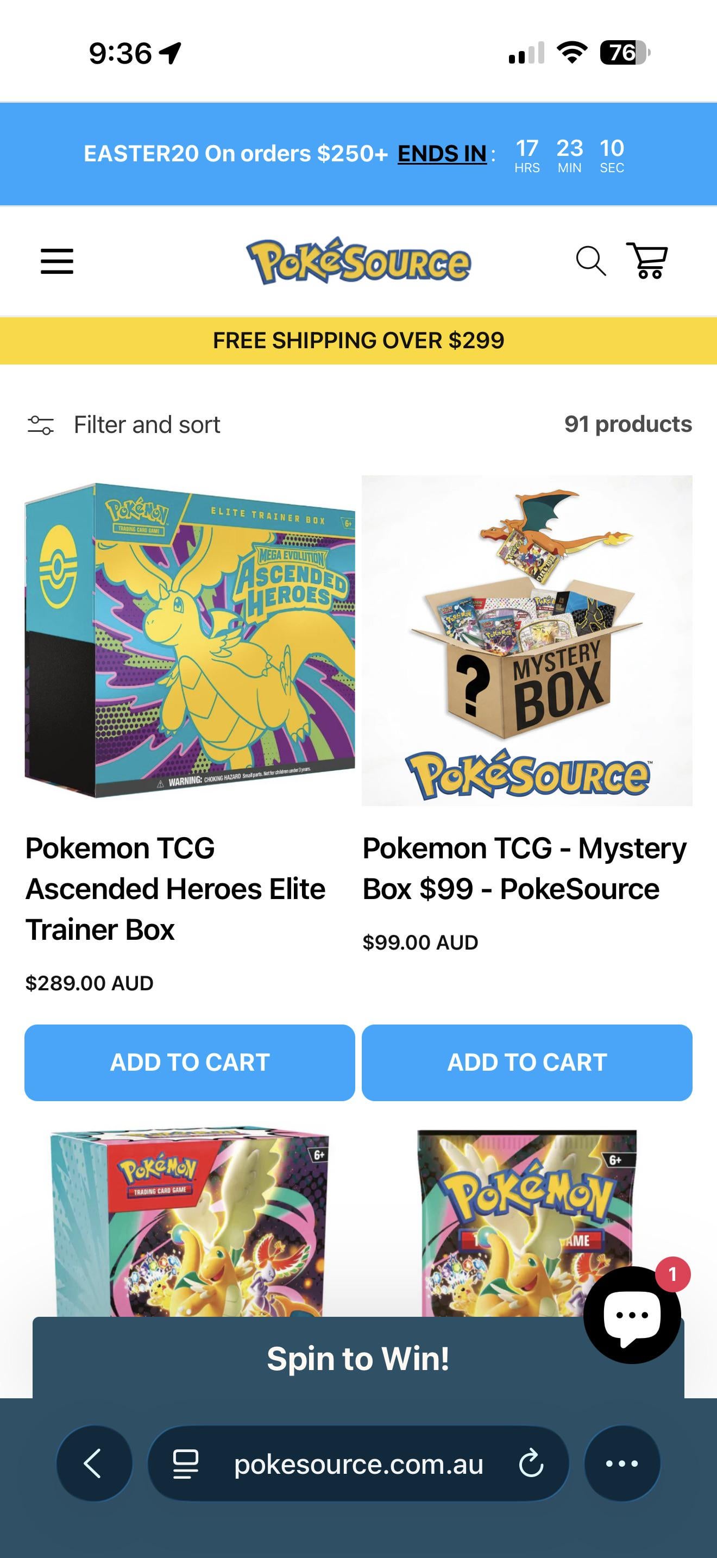
Task: Tap the search magnifier icon
Action: click(x=590, y=261)
